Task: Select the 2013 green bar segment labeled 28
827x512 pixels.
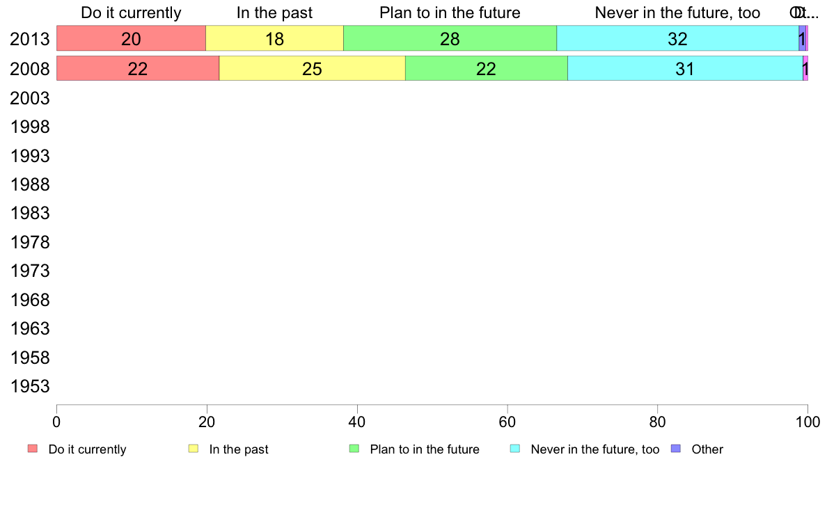Action: coord(450,38)
